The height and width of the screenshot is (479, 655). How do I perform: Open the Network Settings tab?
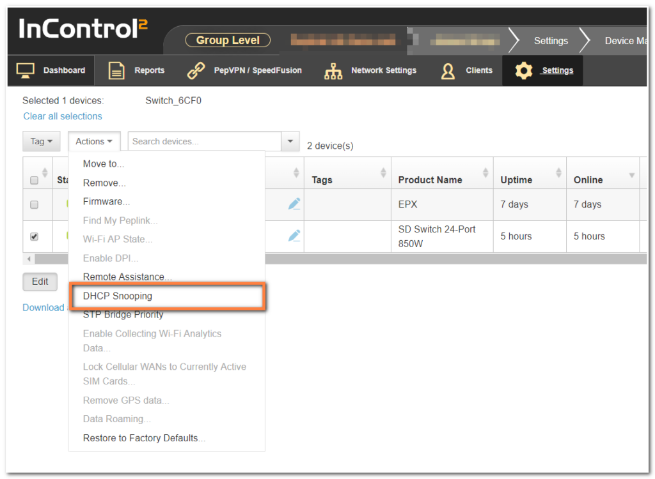(x=371, y=70)
